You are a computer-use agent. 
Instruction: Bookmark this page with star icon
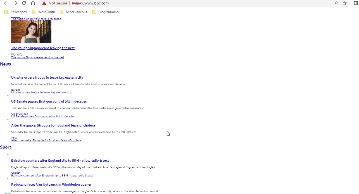[x=345, y=3]
